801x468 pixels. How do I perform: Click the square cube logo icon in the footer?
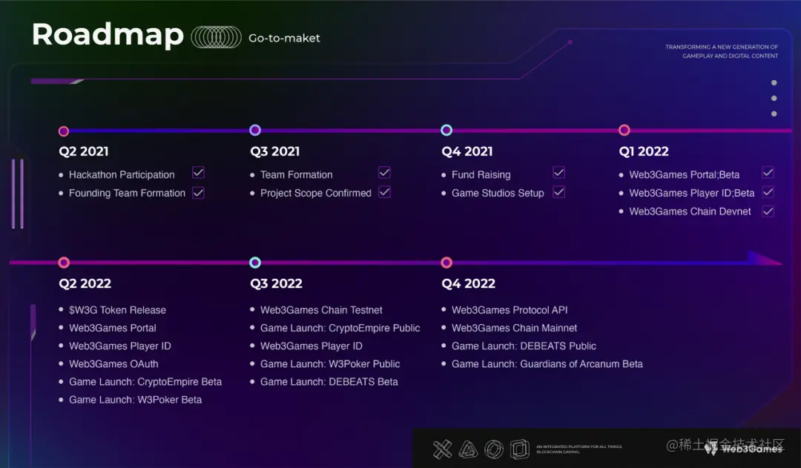click(520, 449)
